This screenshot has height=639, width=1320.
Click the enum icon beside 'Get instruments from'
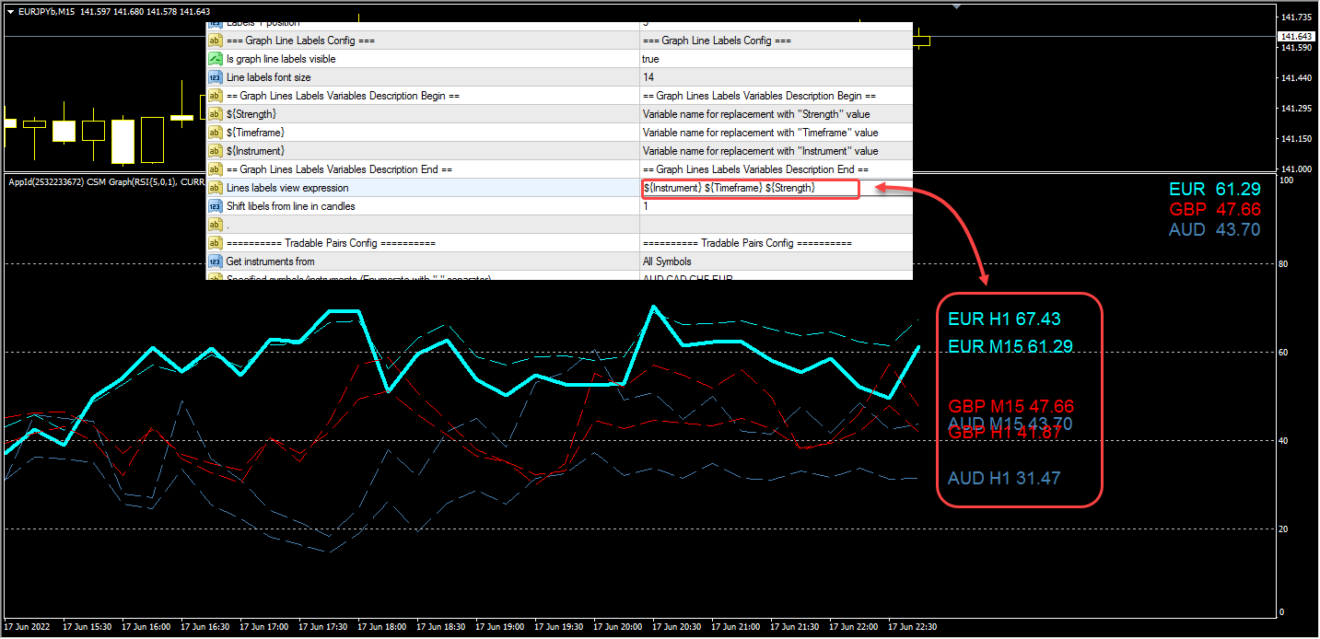[215, 261]
